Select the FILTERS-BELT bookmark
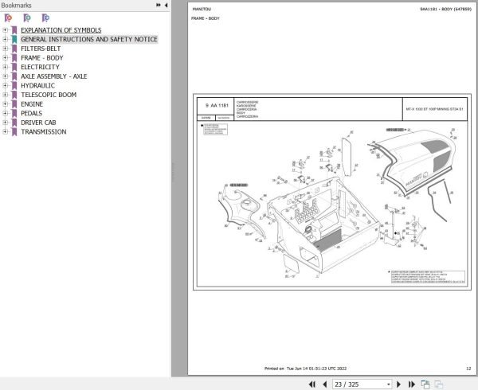This screenshot has width=478, height=390. [41, 49]
